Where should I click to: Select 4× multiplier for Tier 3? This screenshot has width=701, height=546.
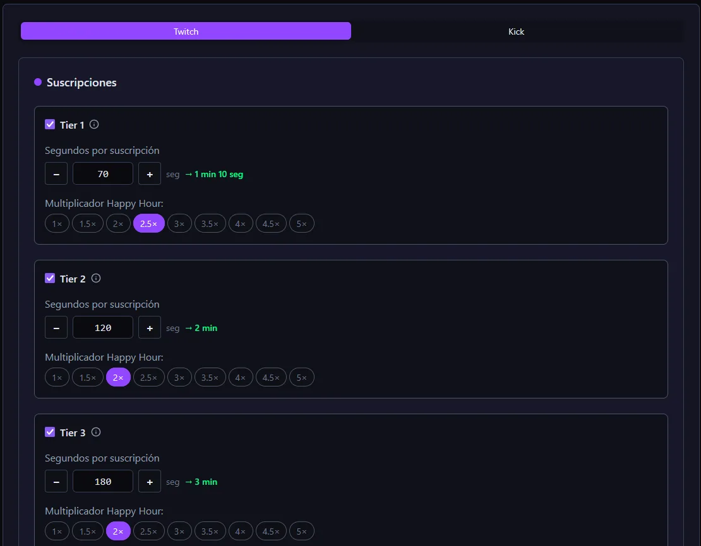coord(241,531)
